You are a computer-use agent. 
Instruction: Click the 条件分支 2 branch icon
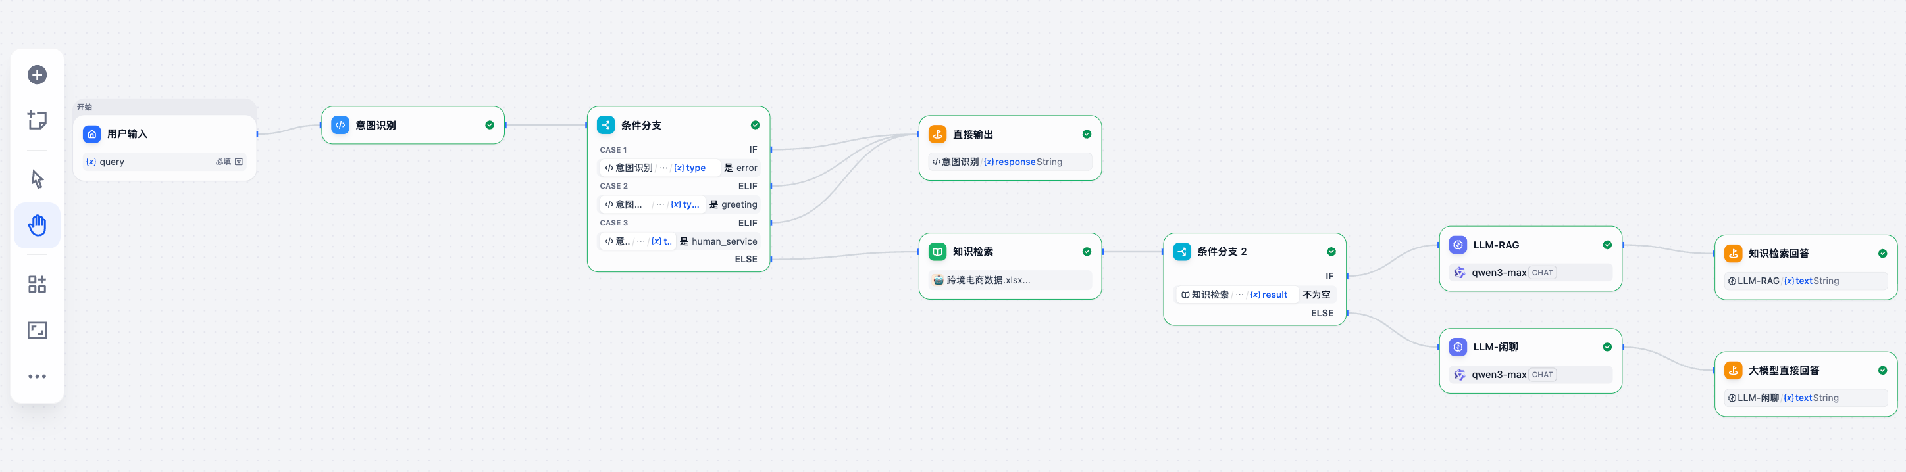(1183, 252)
